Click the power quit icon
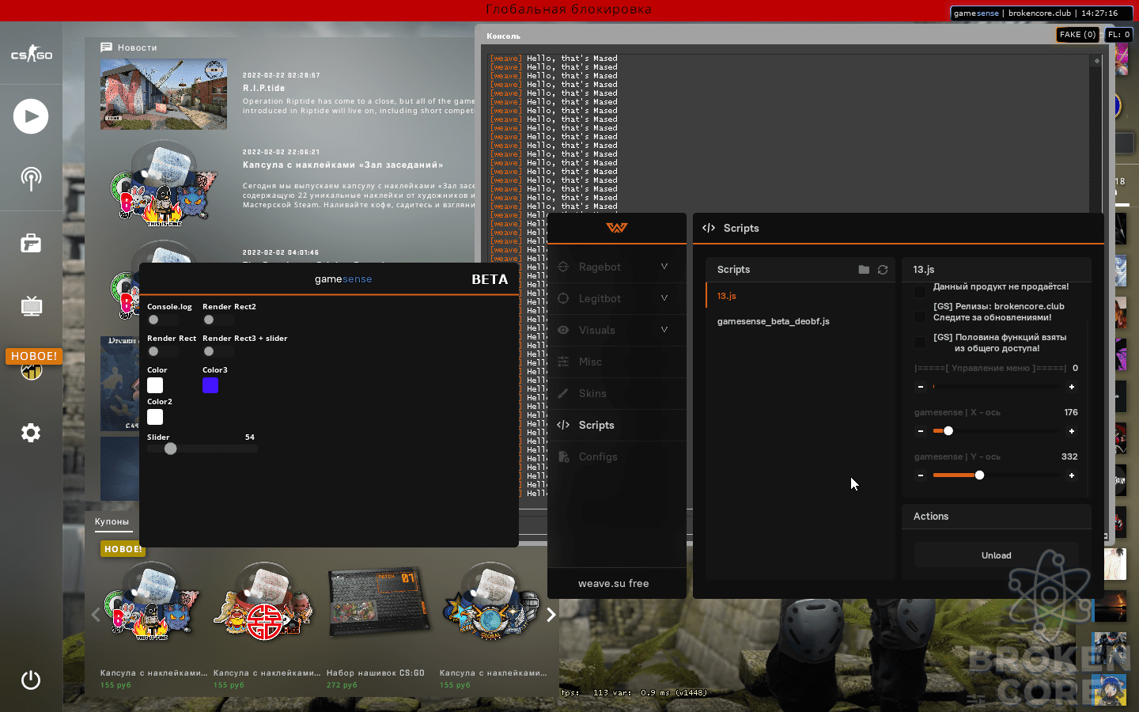The width and height of the screenshot is (1139, 712). pyautogui.click(x=31, y=680)
